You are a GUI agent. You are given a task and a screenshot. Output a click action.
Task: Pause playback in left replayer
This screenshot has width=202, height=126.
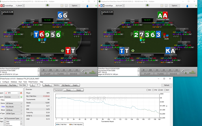(50, 70)
